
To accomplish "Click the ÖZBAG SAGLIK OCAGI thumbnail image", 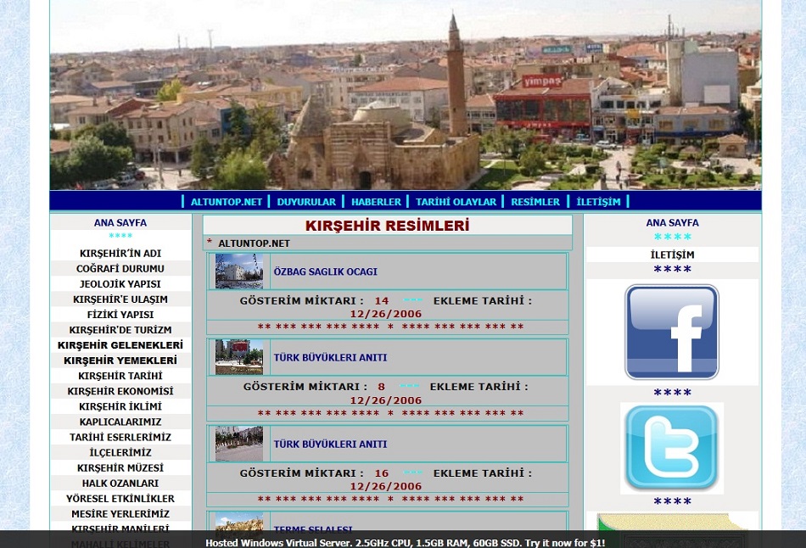I will click(239, 271).
